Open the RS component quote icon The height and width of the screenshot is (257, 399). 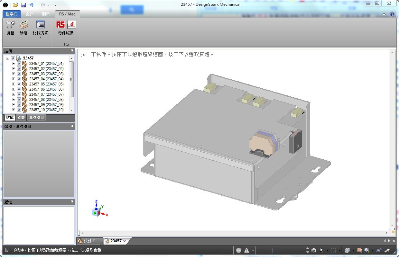coord(60,25)
